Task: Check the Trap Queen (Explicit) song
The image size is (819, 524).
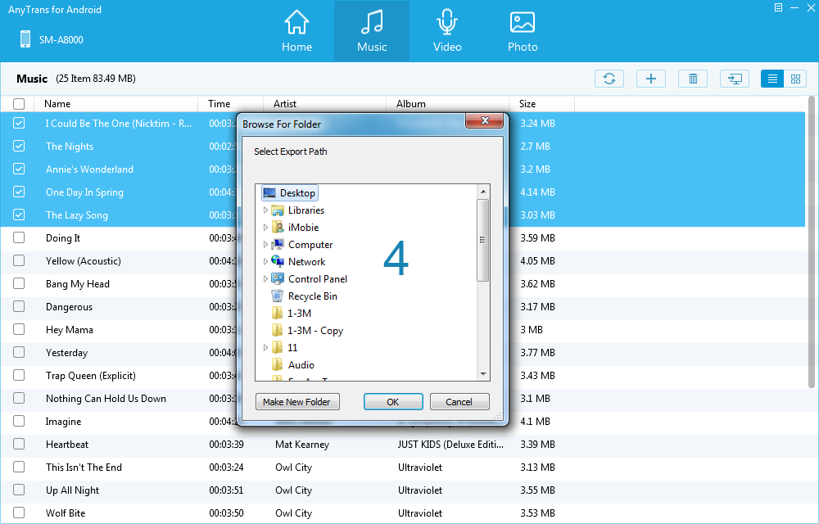Action: (x=19, y=375)
